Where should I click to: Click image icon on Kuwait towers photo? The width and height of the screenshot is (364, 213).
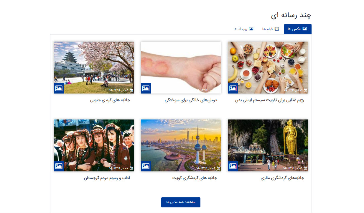(x=146, y=166)
